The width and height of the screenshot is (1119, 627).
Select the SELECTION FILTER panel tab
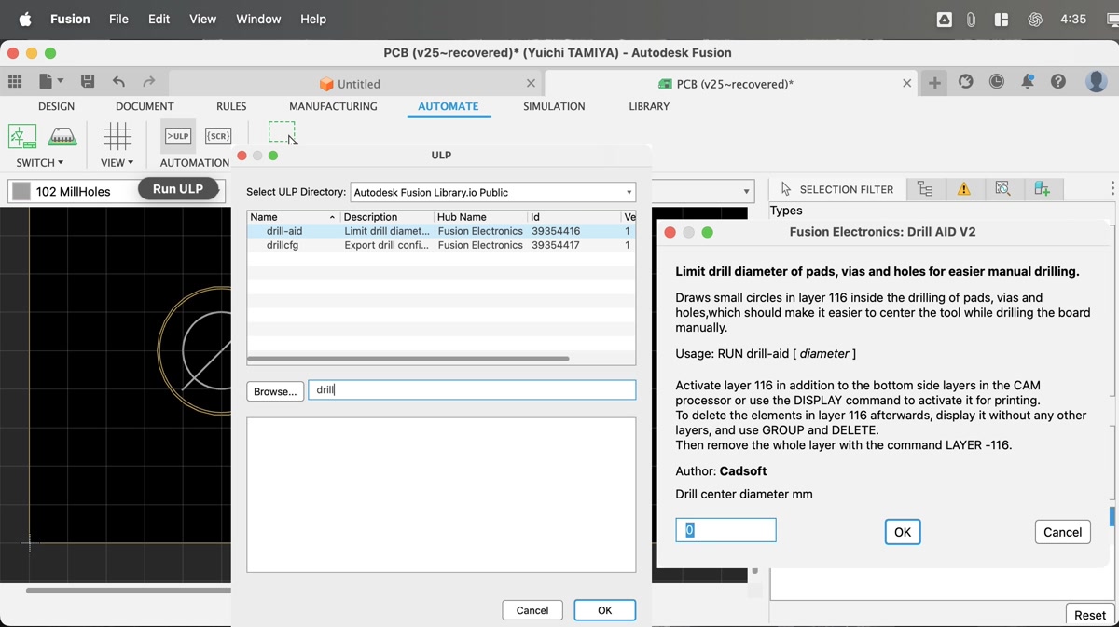coord(836,189)
